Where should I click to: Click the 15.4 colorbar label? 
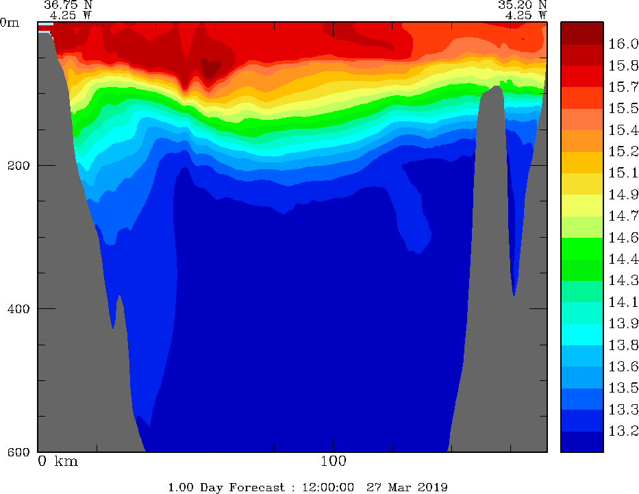(x=623, y=129)
